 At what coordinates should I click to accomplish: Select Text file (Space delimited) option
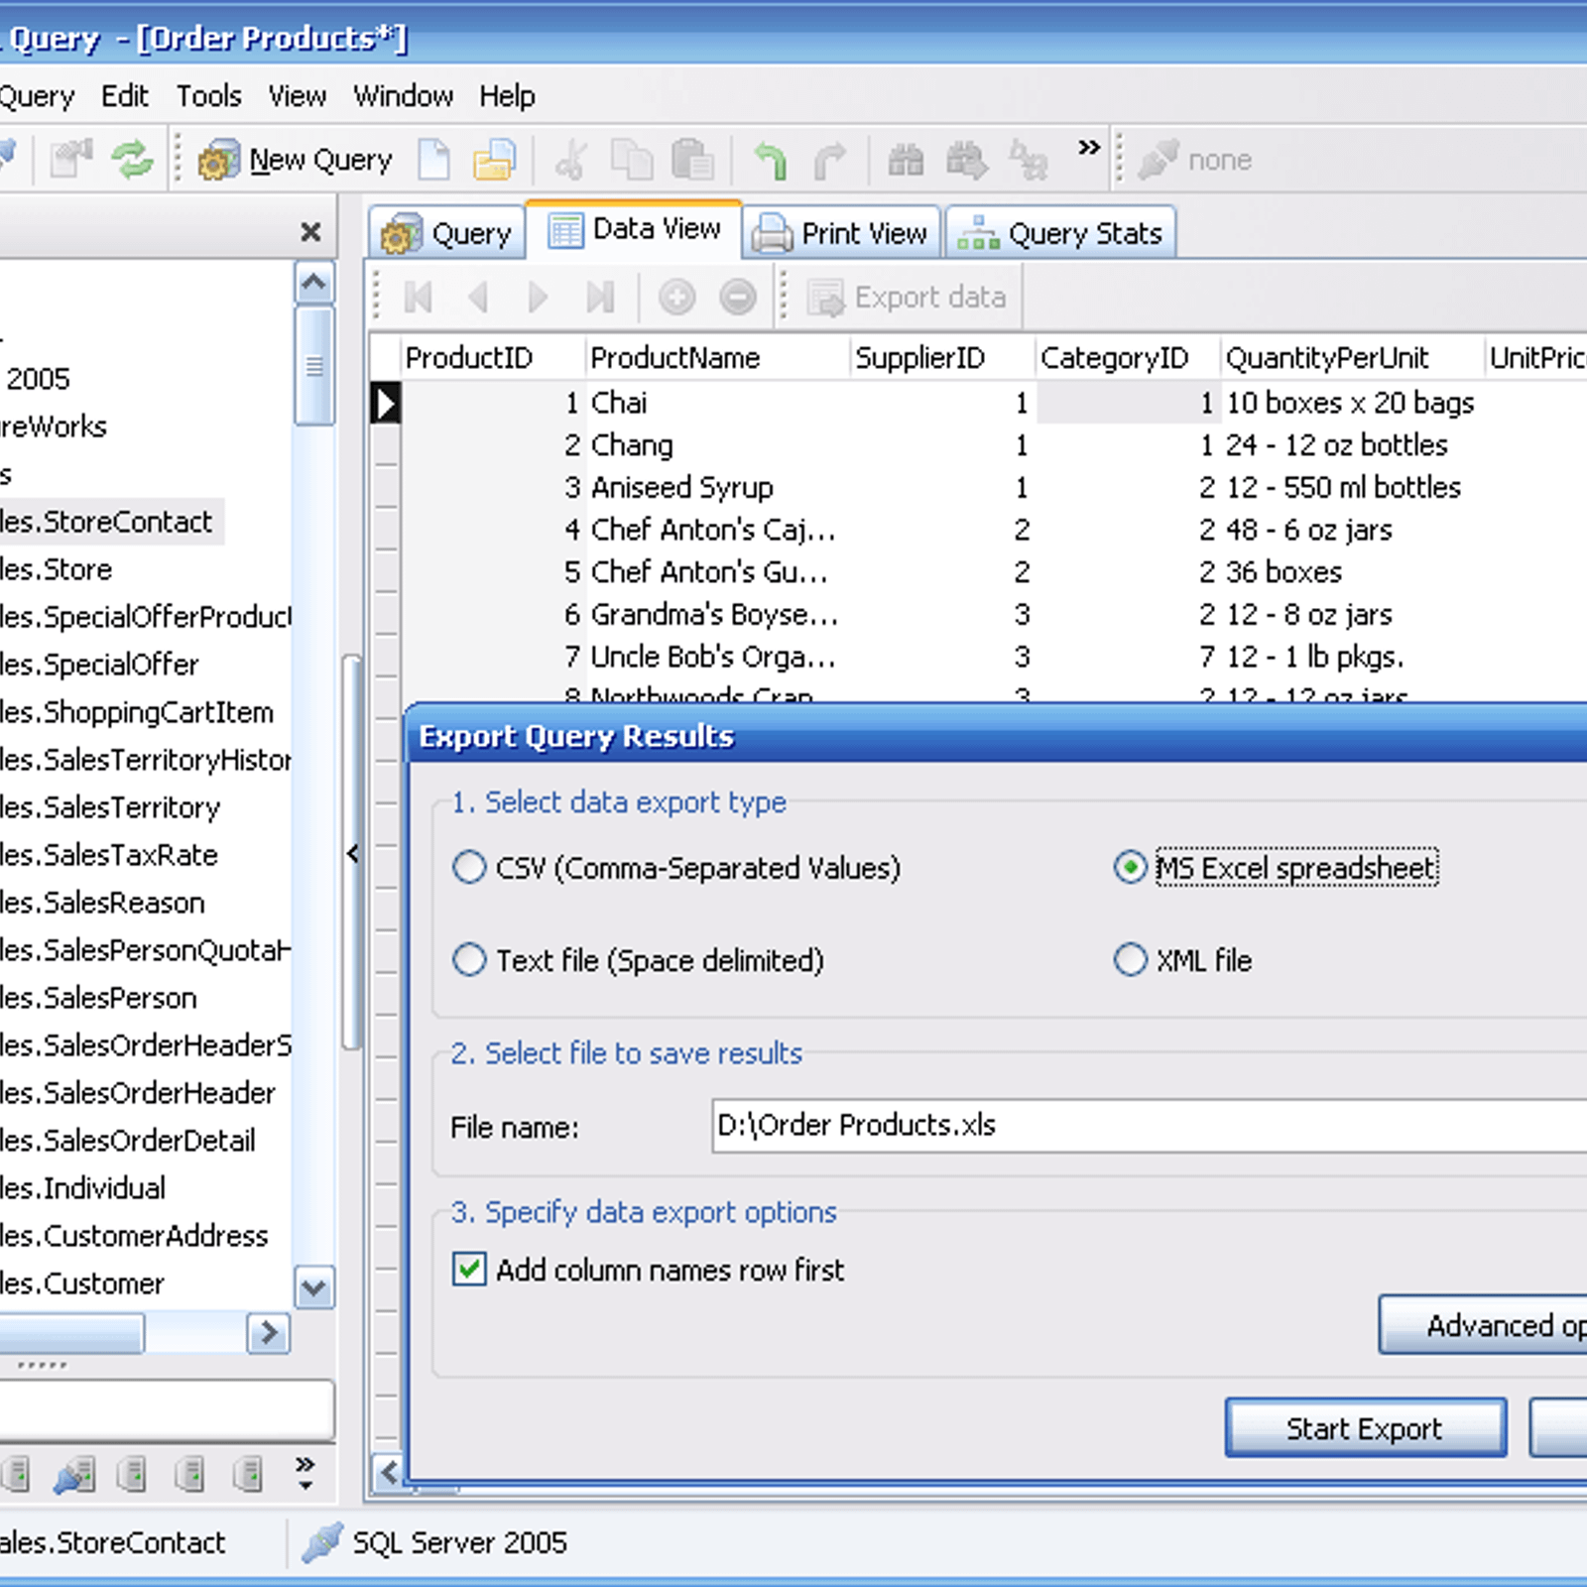click(638, 960)
